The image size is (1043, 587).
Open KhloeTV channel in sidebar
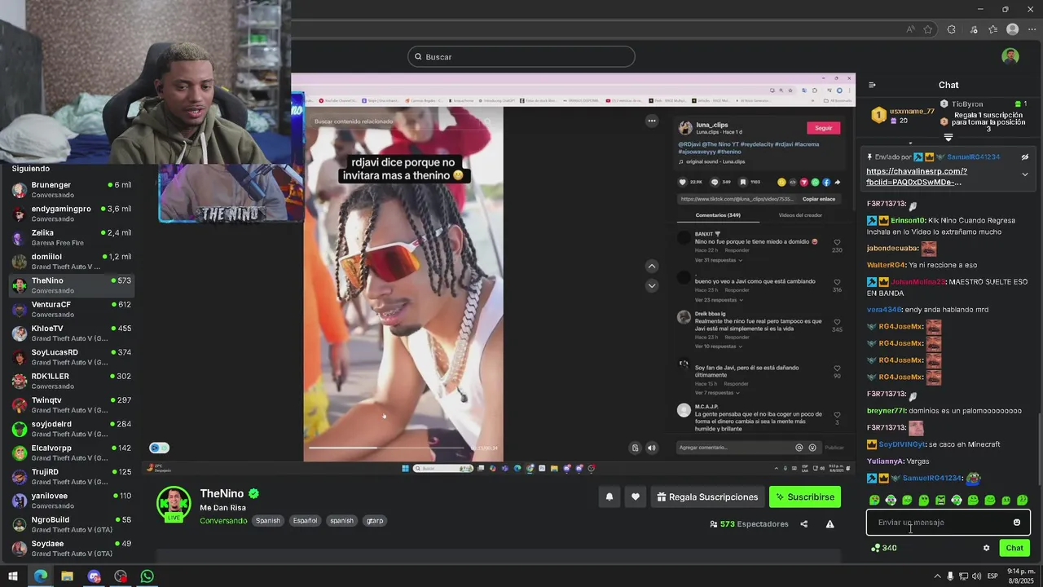point(72,333)
